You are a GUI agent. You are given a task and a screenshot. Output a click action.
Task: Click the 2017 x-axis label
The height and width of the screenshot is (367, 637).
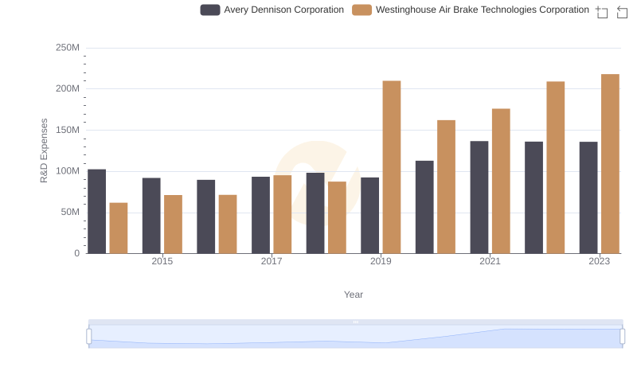(x=272, y=261)
